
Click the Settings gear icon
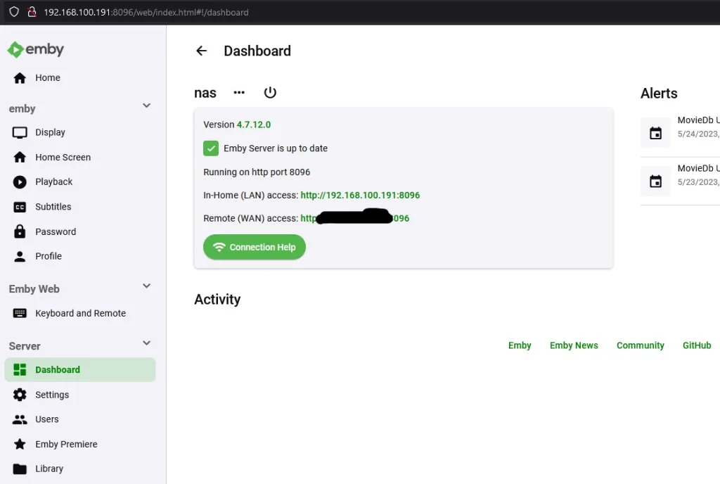20,395
